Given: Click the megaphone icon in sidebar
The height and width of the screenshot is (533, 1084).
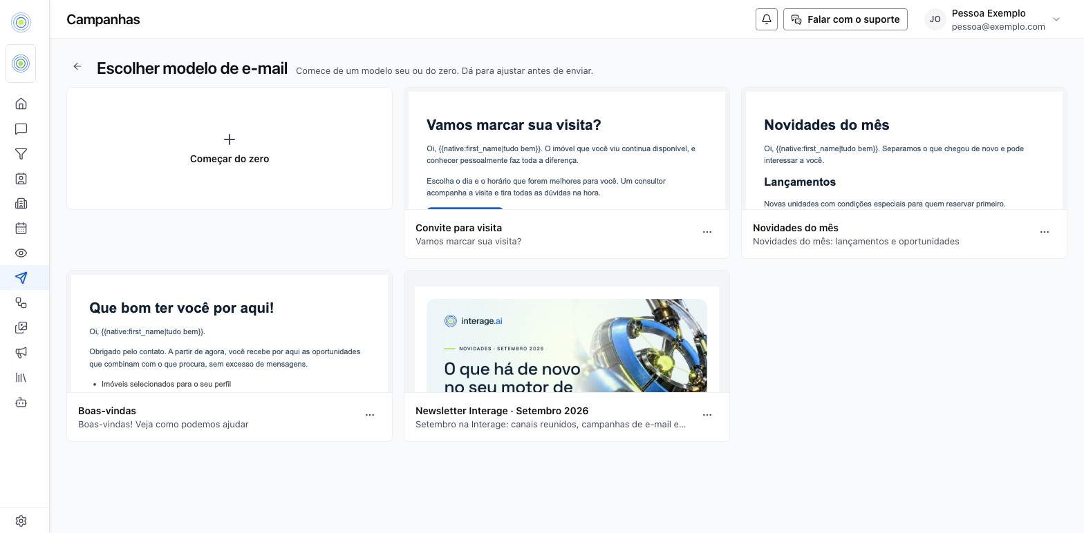Looking at the screenshot, I should tap(21, 352).
